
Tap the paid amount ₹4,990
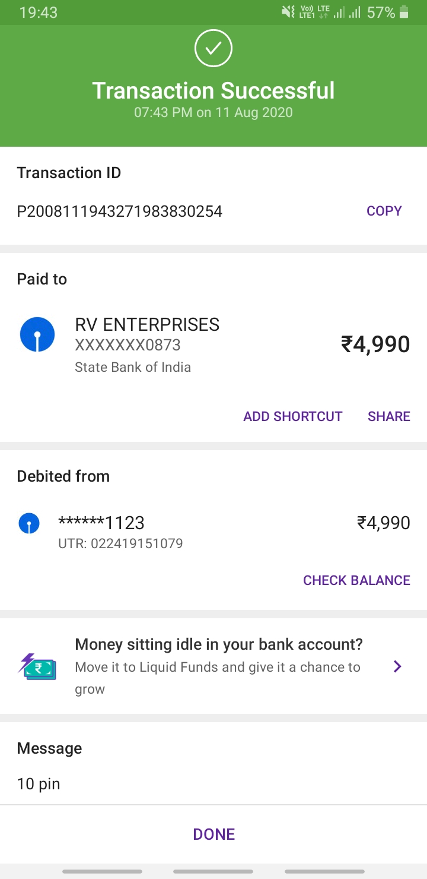(375, 344)
